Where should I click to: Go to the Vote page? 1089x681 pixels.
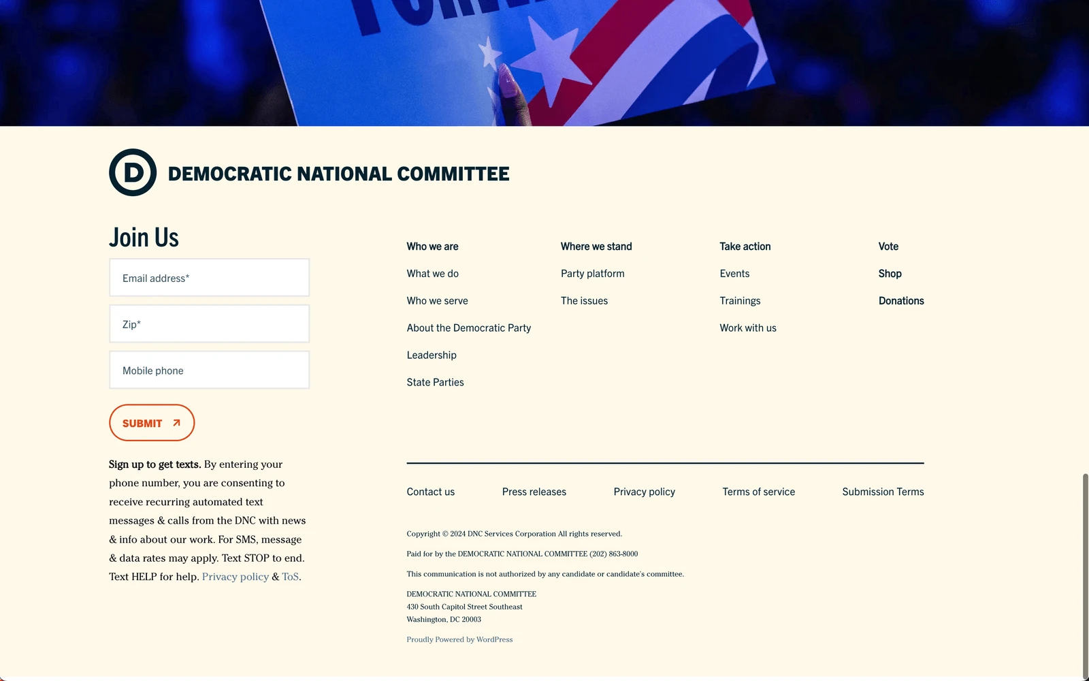[888, 247]
